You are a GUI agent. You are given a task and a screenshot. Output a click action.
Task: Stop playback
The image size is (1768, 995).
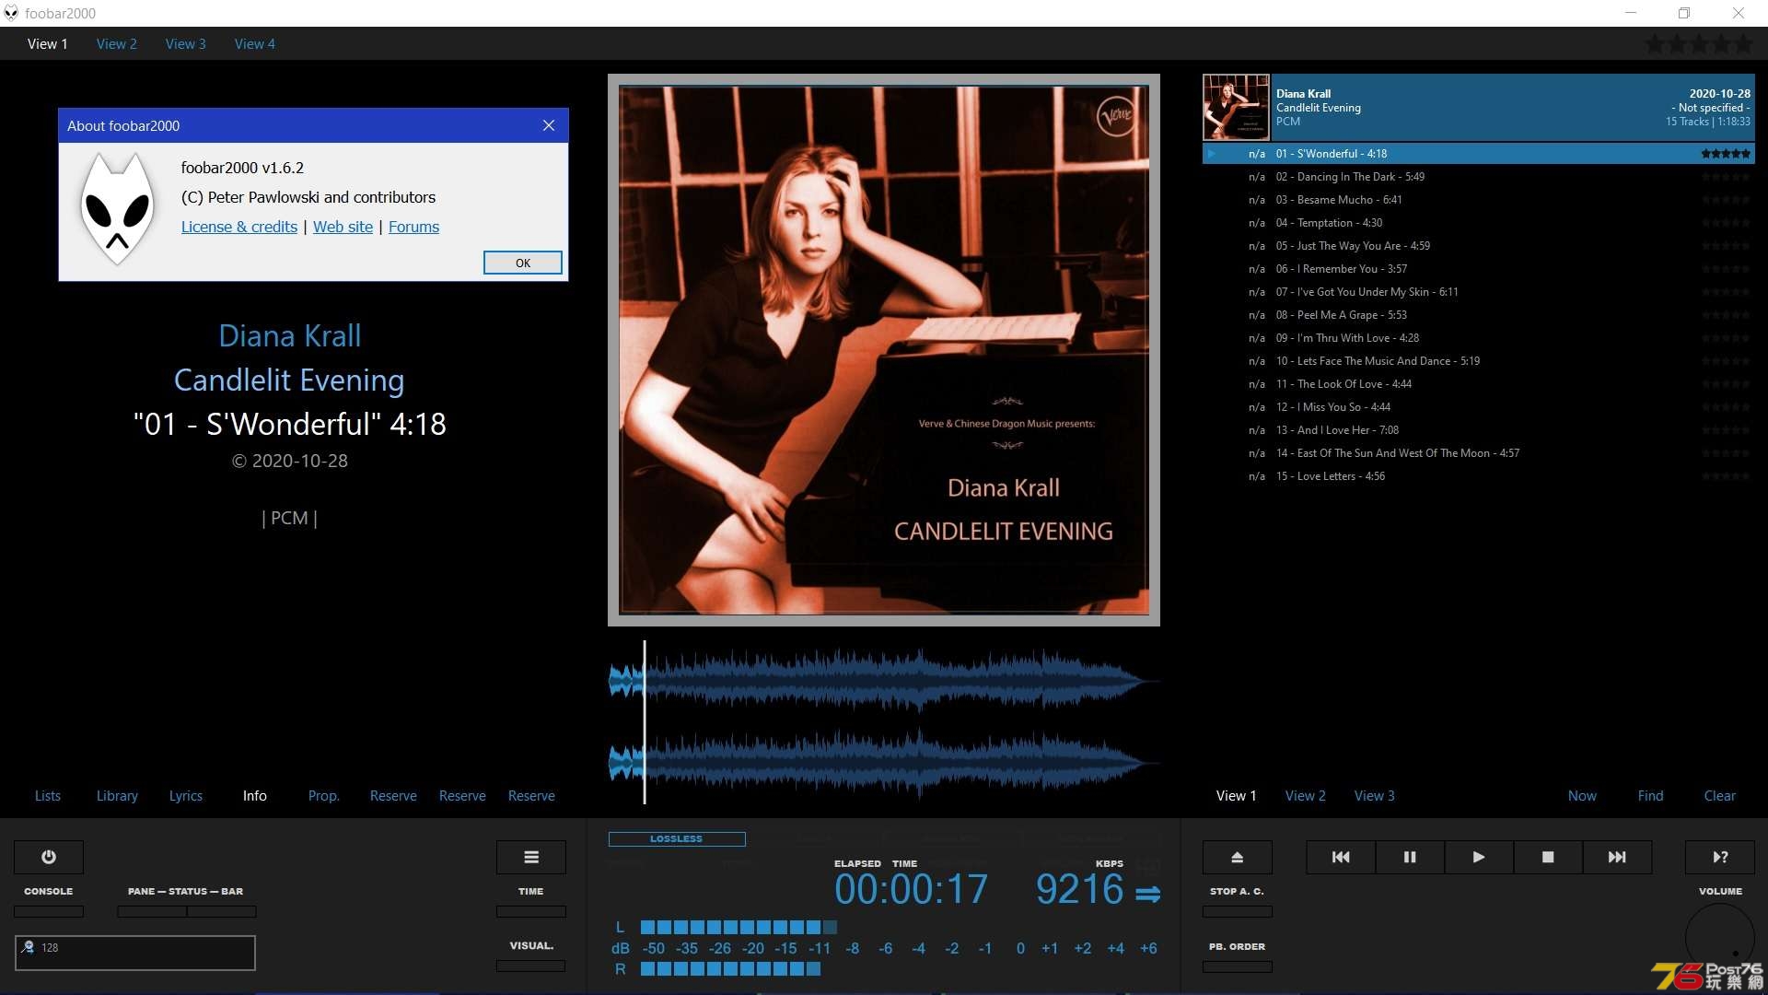coord(1548,857)
